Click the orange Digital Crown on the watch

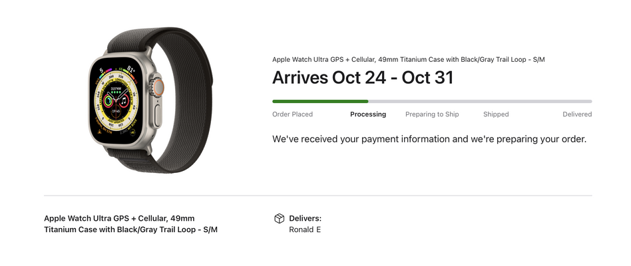pyautogui.click(x=159, y=87)
